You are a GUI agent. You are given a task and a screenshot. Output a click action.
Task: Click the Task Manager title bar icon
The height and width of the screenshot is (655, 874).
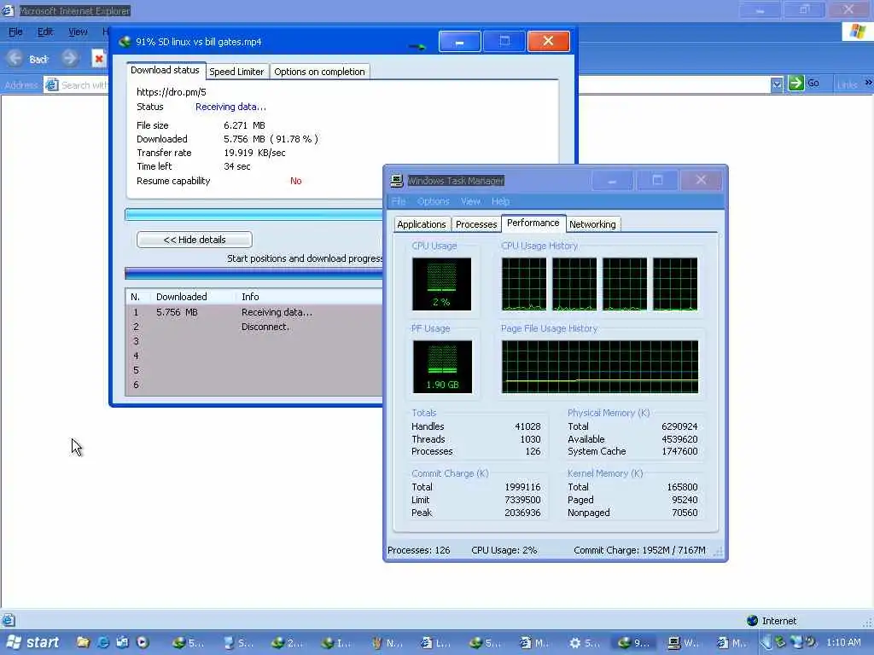coord(396,180)
